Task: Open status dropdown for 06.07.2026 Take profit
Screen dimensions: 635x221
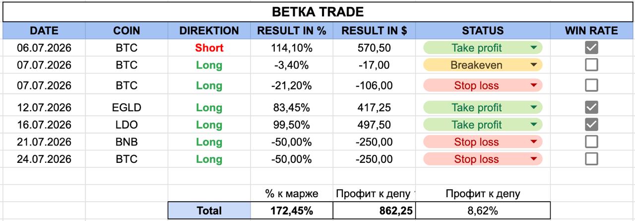Action: [x=533, y=48]
